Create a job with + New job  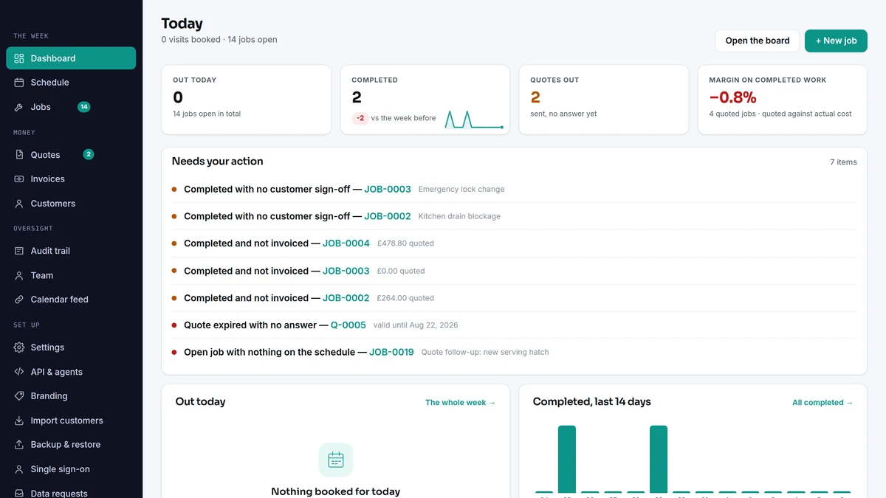click(836, 41)
